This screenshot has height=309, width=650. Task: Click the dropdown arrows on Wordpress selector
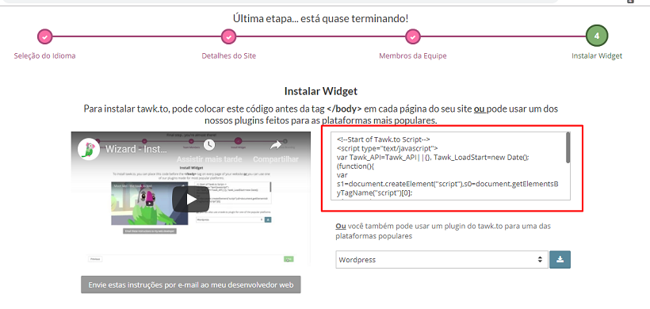pos(540,260)
